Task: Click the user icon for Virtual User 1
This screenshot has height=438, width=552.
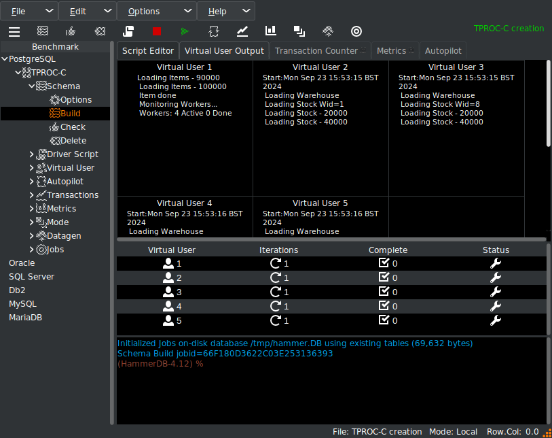Action: click(x=168, y=263)
